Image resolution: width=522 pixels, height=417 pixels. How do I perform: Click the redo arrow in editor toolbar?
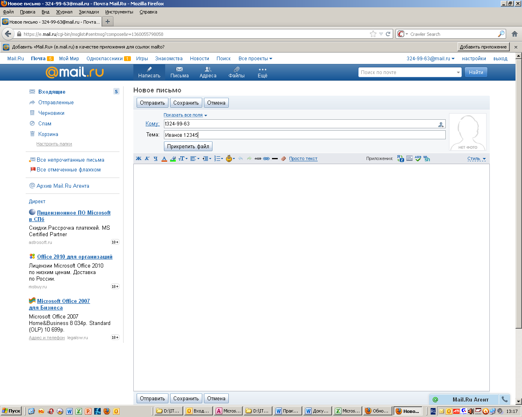click(x=249, y=158)
